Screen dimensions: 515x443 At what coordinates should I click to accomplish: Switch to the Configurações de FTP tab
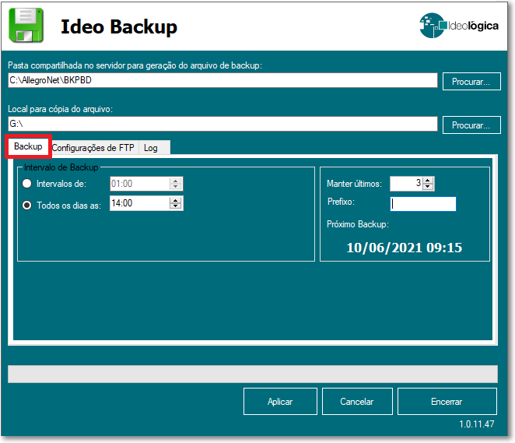pyautogui.click(x=93, y=148)
